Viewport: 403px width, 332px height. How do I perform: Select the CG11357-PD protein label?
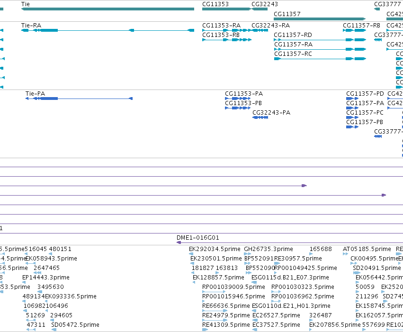point(365,93)
